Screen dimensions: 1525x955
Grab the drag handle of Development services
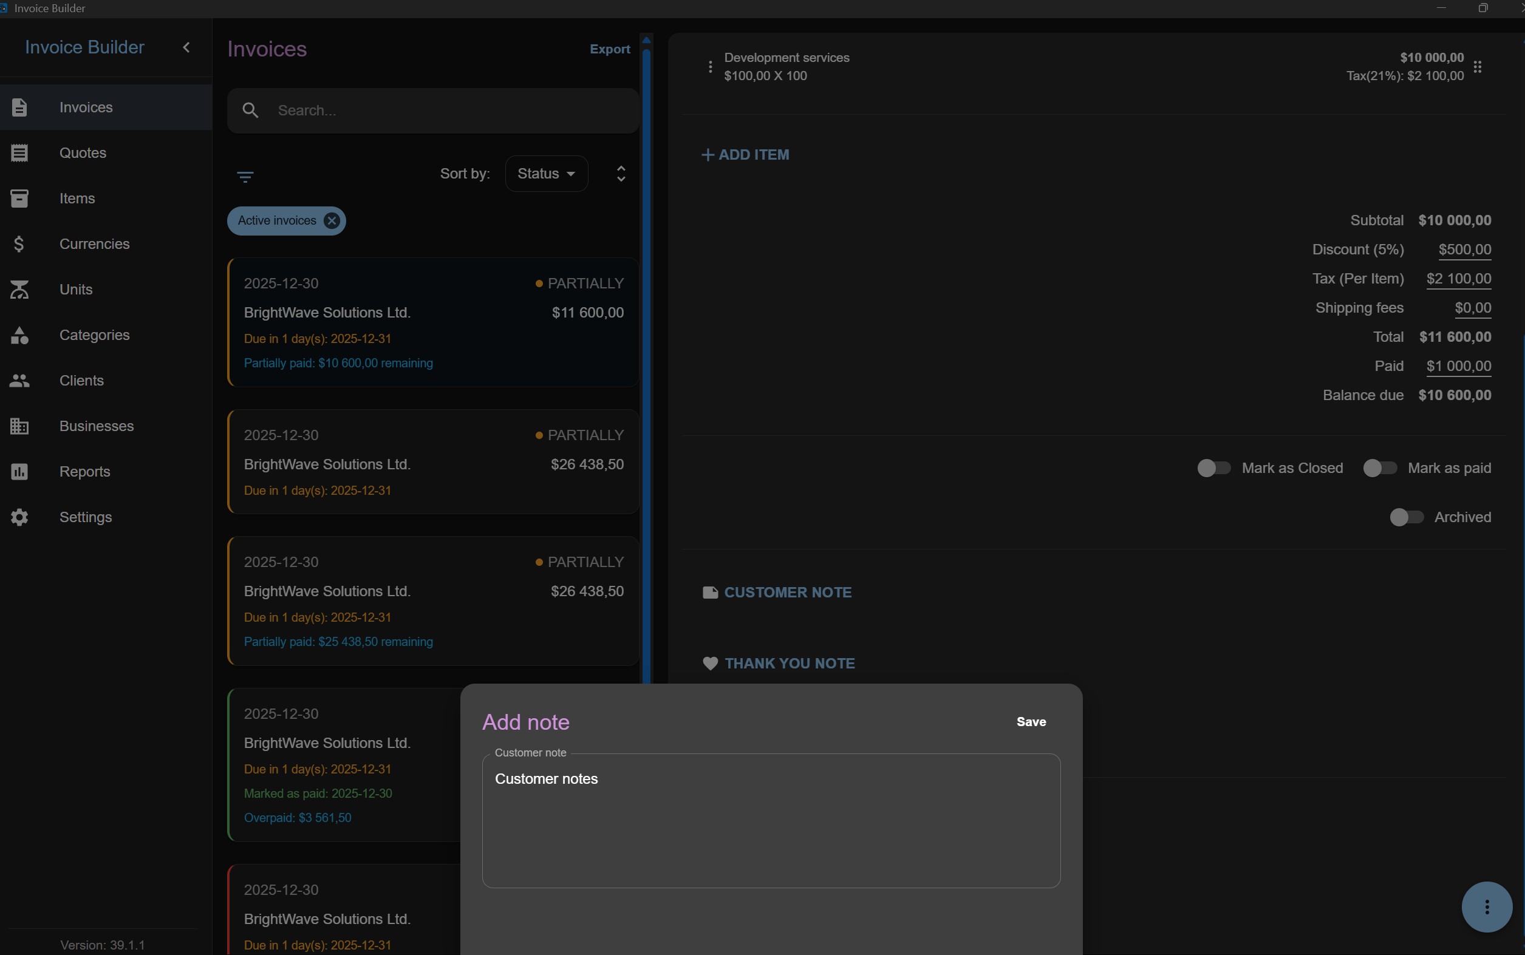pos(1477,67)
